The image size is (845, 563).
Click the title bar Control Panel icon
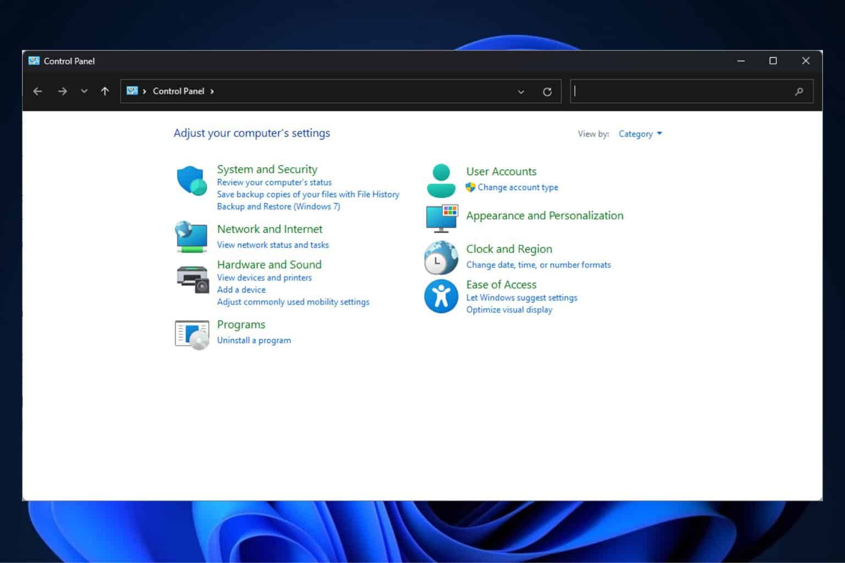click(34, 61)
